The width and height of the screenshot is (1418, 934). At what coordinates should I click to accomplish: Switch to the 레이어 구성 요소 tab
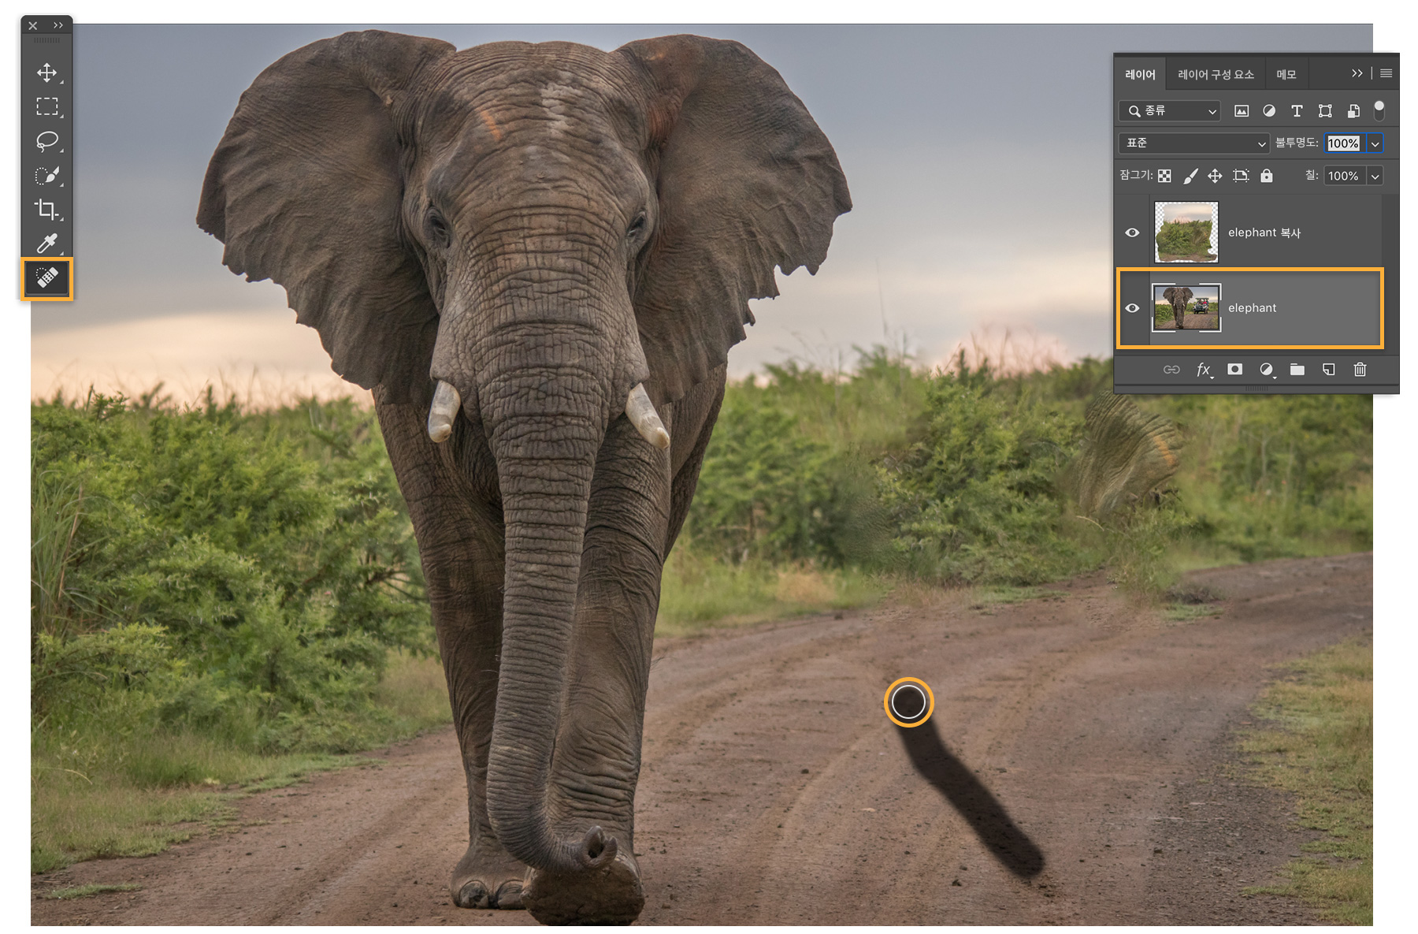(x=1216, y=75)
